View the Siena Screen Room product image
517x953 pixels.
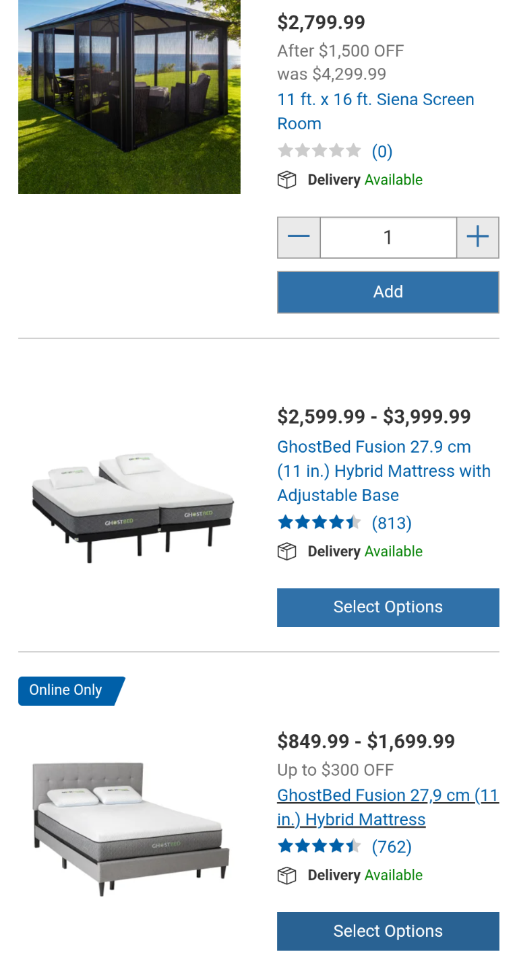(x=129, y=97)
